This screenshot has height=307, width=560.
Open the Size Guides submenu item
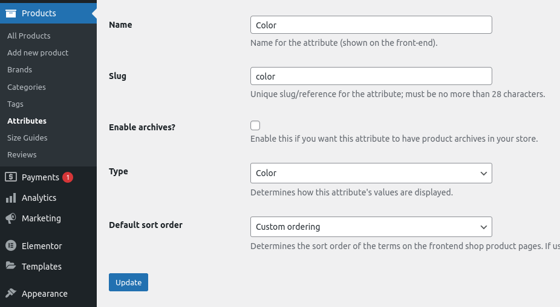pyautogui.click(x=27, y=138)
